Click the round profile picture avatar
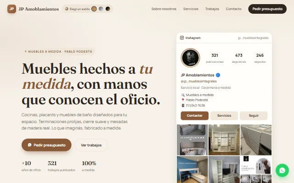294x183 pixels. pos(190,58)
